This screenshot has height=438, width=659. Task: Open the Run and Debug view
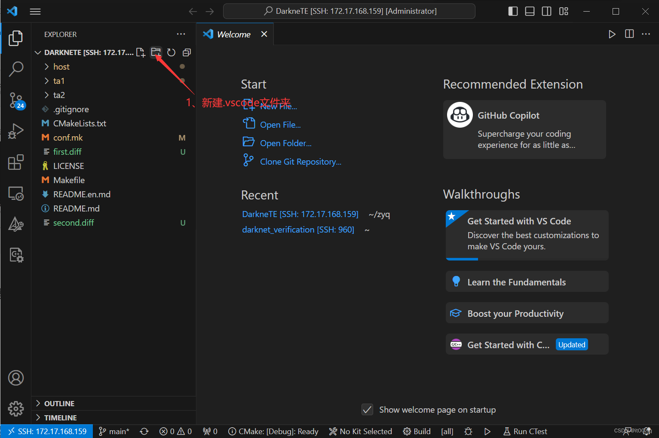[15, 131]
